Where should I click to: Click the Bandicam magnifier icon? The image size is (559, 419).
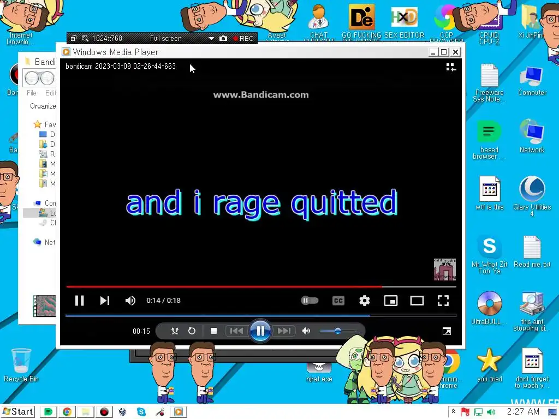click(85, 38)
